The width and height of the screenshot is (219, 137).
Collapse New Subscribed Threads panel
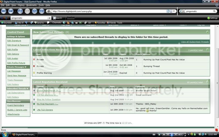207,32
